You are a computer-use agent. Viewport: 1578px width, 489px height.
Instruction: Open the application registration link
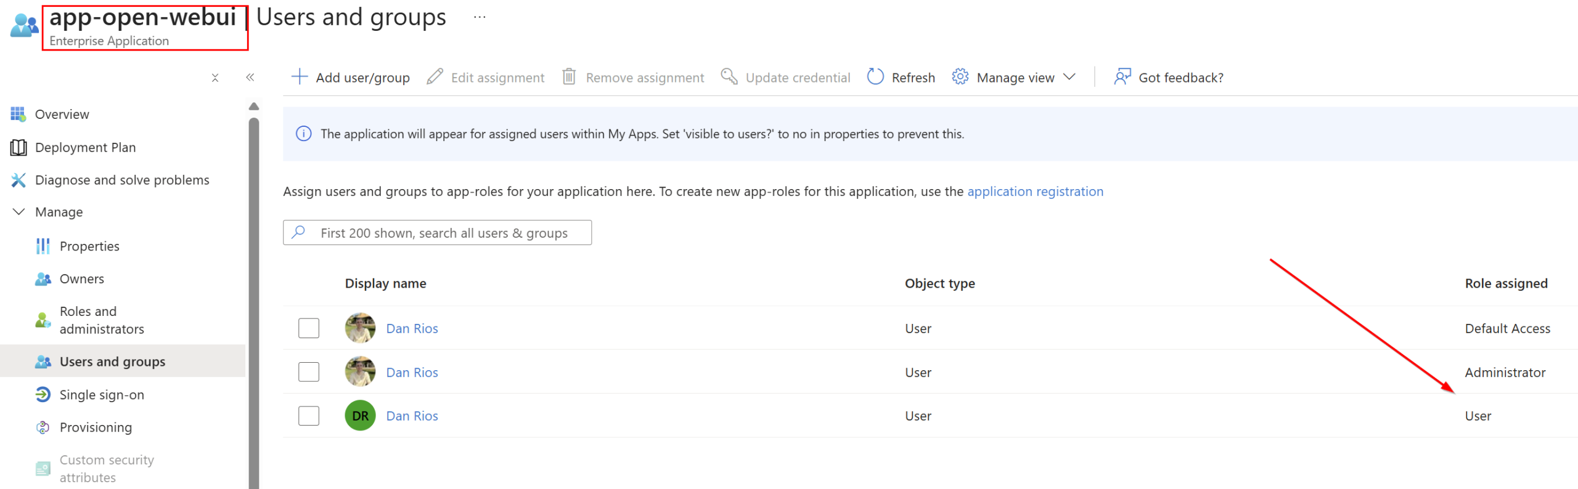coord(1035,192)
